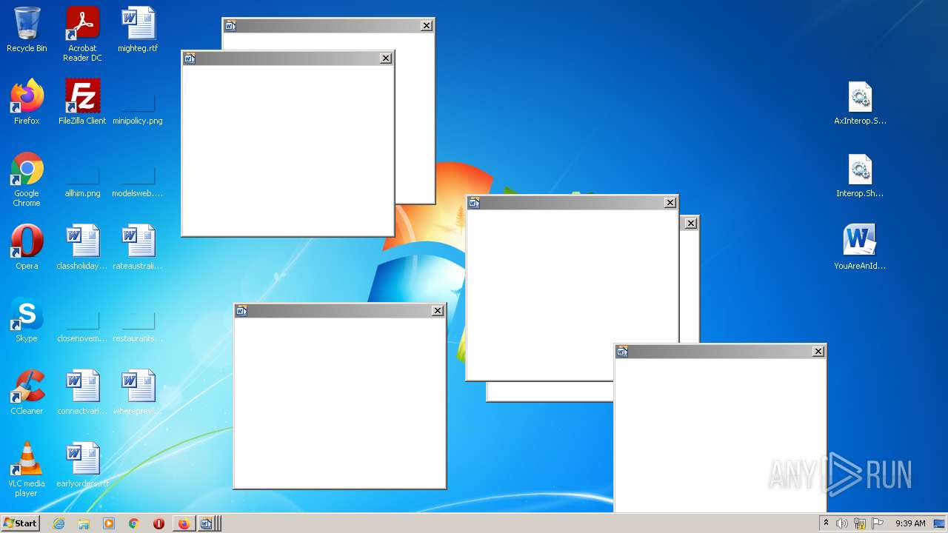Select the mighteg.rtf document icon
Image resolution: width=948 pixels, height=533 pixels.
138,30
